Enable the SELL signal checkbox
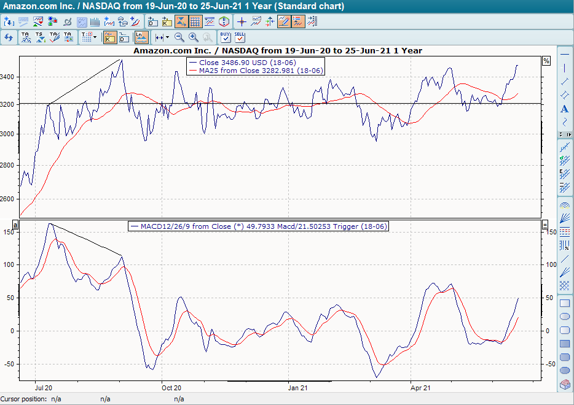The image size is (574, 405). click(240, 37)
